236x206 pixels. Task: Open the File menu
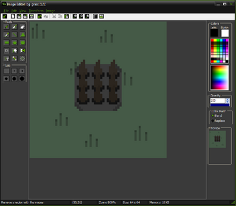point(6,11)
